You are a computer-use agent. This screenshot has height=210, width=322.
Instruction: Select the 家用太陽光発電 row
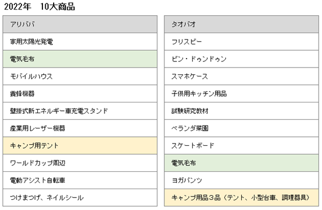tap(80, 42)
